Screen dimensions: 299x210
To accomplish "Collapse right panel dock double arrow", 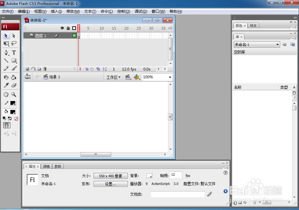I will [295, 17].
